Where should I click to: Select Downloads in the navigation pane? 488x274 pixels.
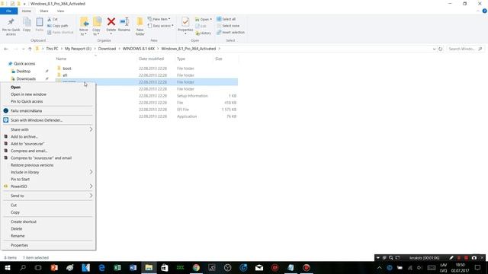[x=26, y=78]
